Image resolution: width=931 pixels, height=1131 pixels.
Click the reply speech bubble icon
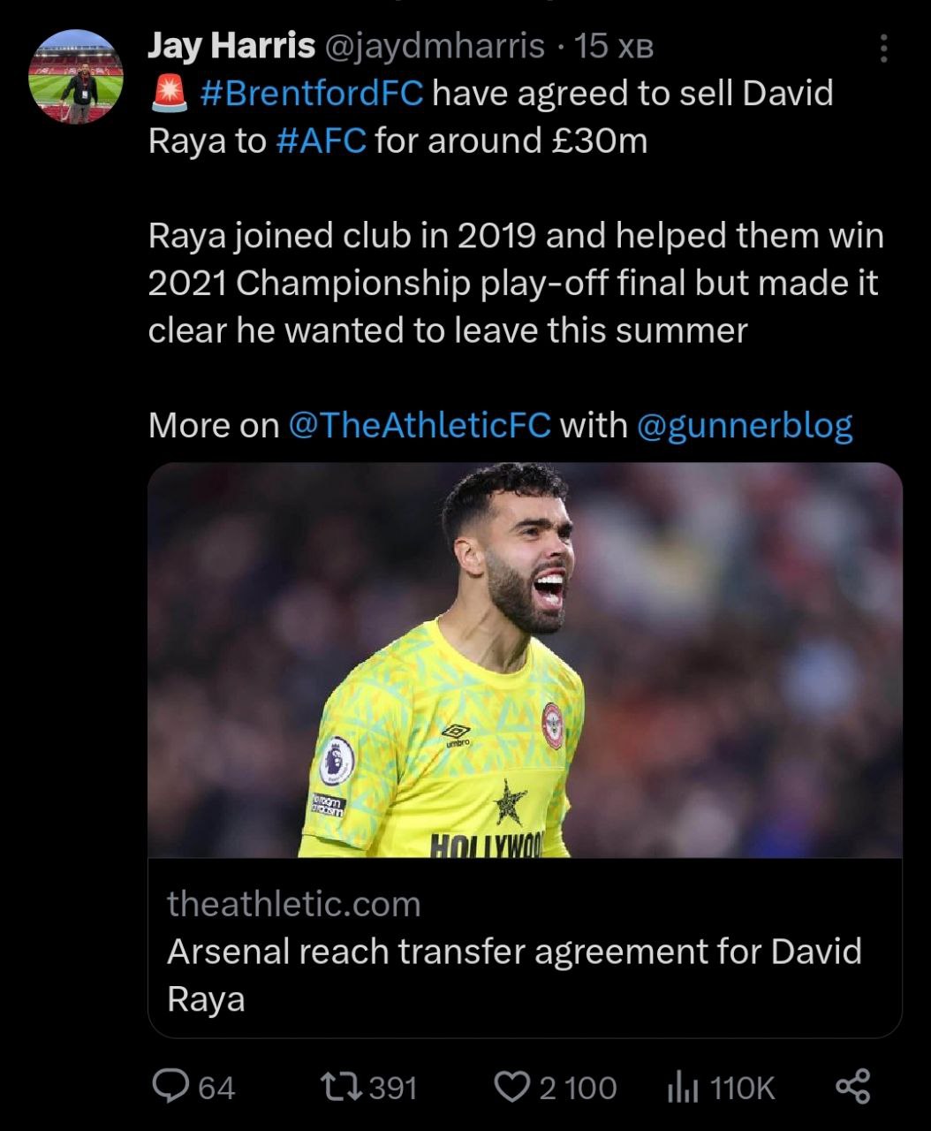(x=166, y=1086)
